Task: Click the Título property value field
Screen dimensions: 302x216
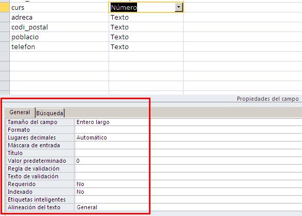Action: pos(188,153)
